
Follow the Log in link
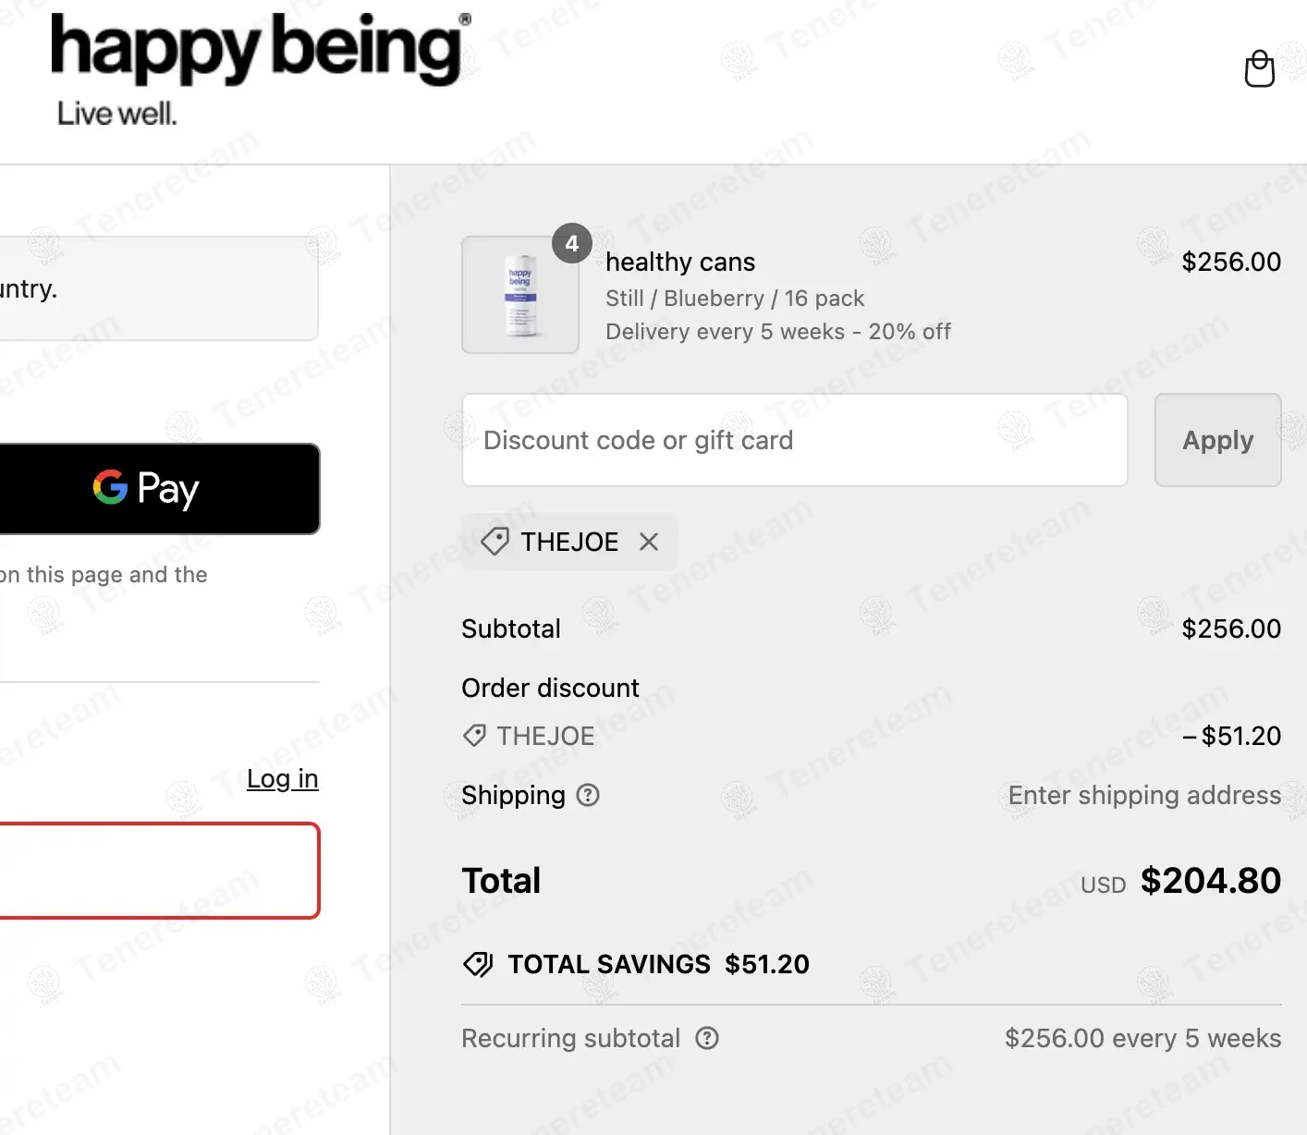point(282,778)
